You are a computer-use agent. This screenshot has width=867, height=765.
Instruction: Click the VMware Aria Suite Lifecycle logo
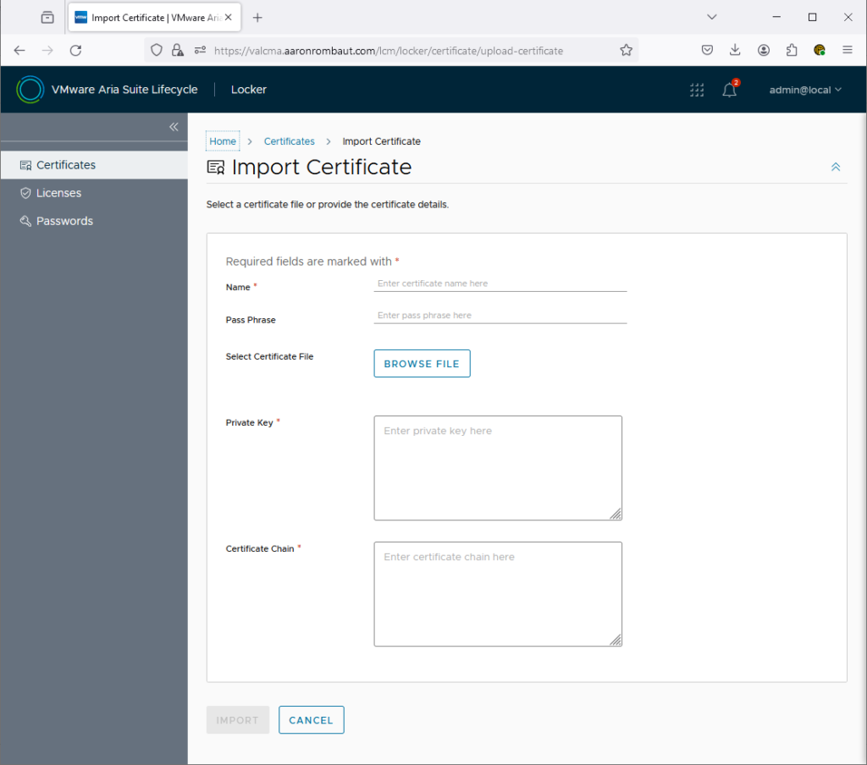click(30, 90)
